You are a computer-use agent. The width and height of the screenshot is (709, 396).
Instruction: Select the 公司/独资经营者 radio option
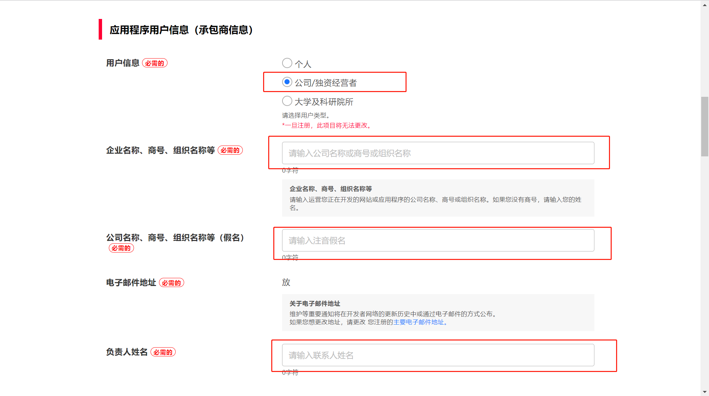coord(287,82)
